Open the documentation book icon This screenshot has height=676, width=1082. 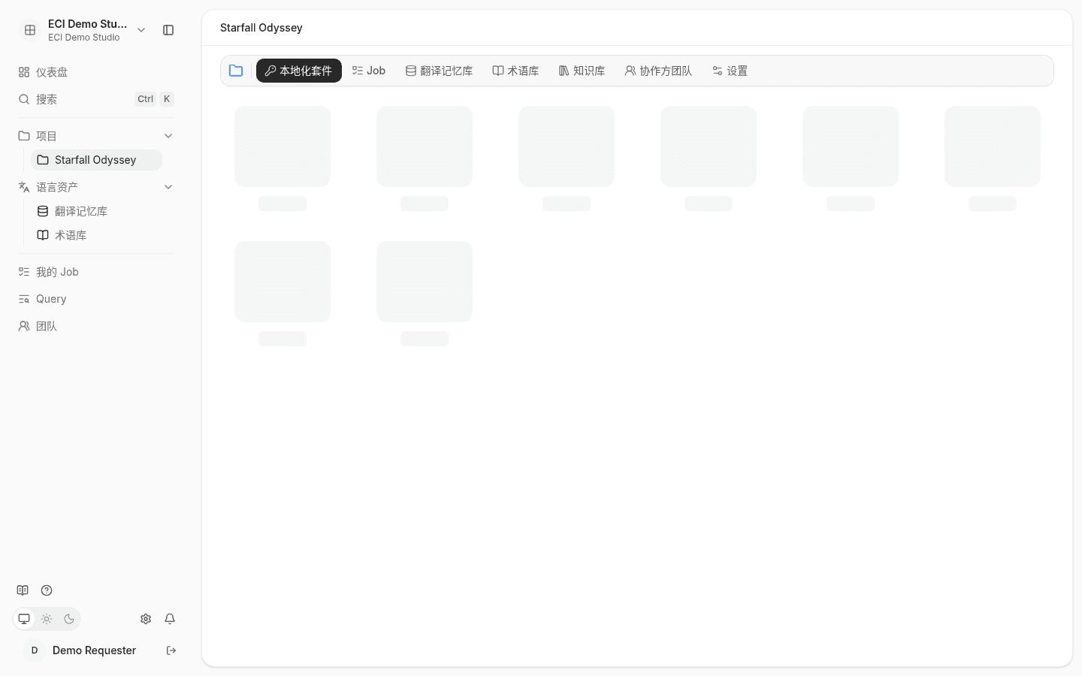tap(23, 590)
